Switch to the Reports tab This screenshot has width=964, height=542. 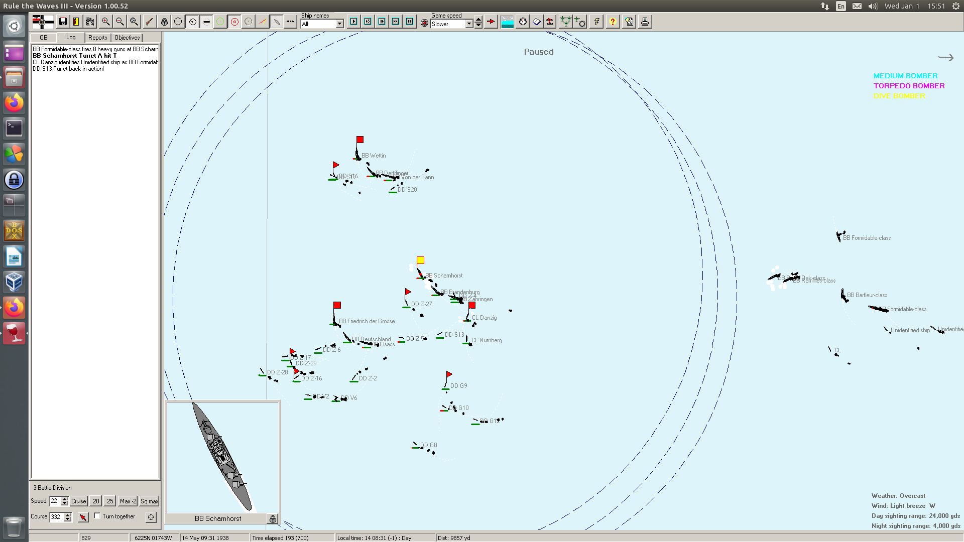pos(98,38)
